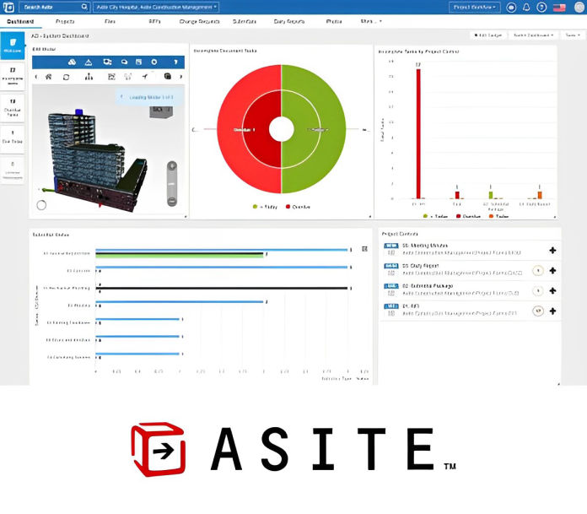Image resolution: width=587 pixels, height=514 pixels.
Task: Click the comment bubble icon in model toolbar
Action: [124, 62]
